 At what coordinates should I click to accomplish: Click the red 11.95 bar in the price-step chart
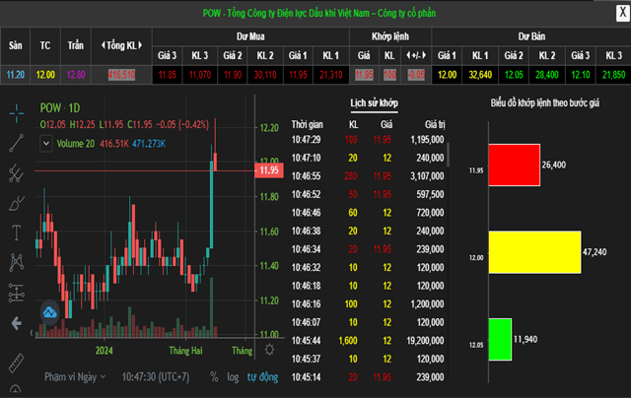pyautogui.click(x=515, y=165)
